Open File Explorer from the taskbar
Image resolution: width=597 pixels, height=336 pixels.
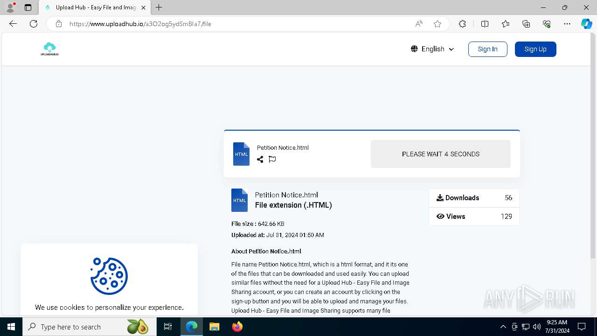214,327
